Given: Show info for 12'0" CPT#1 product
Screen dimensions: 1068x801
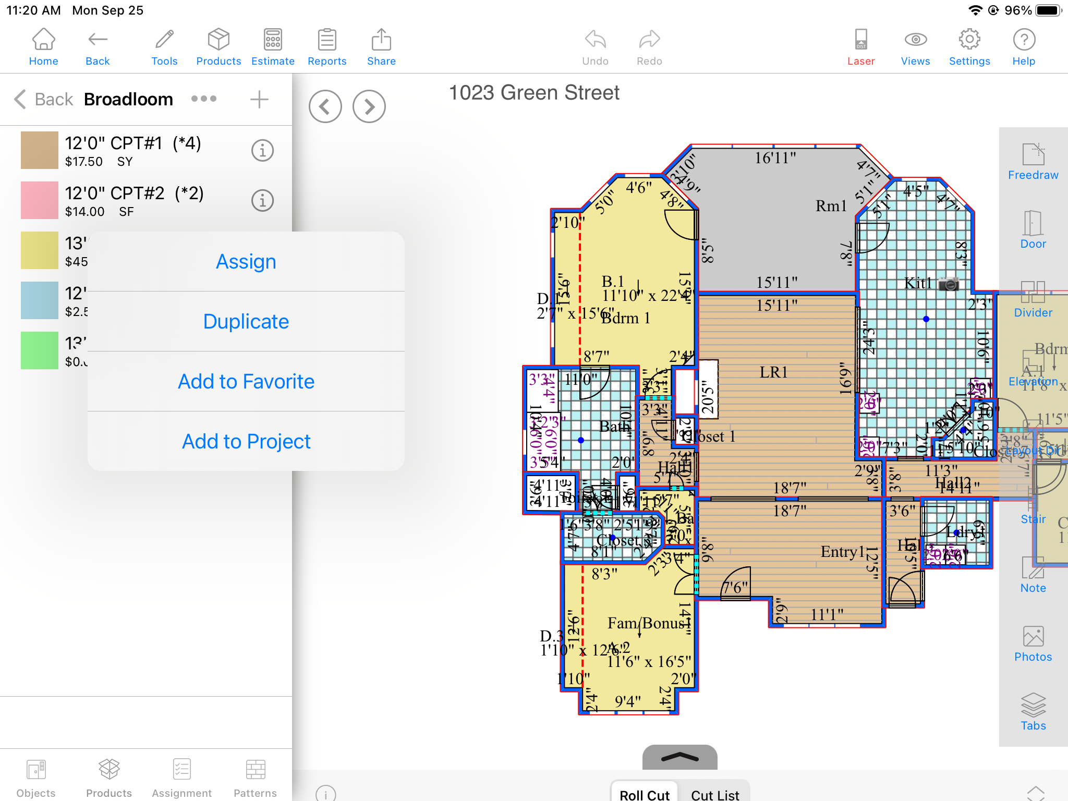Looking at the screenshot, I should (262, 151).
